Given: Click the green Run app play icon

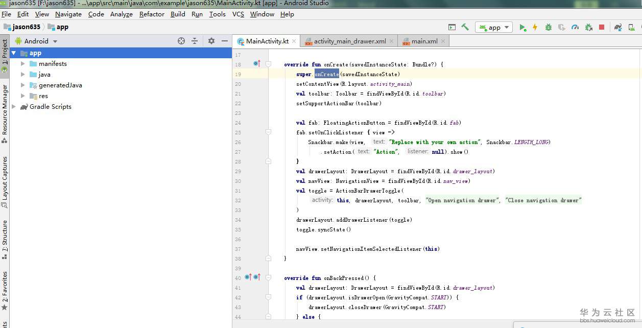Looking at the screenshot, I should coord(522,27).
